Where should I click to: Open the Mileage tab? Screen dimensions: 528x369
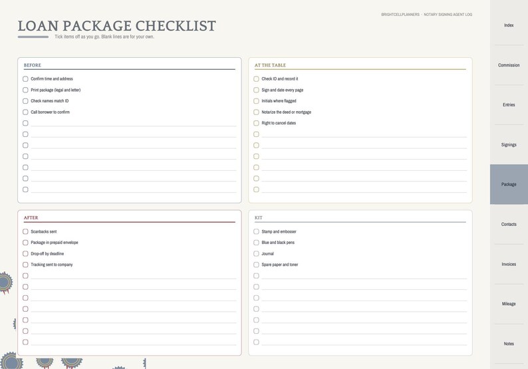[509, 304]
